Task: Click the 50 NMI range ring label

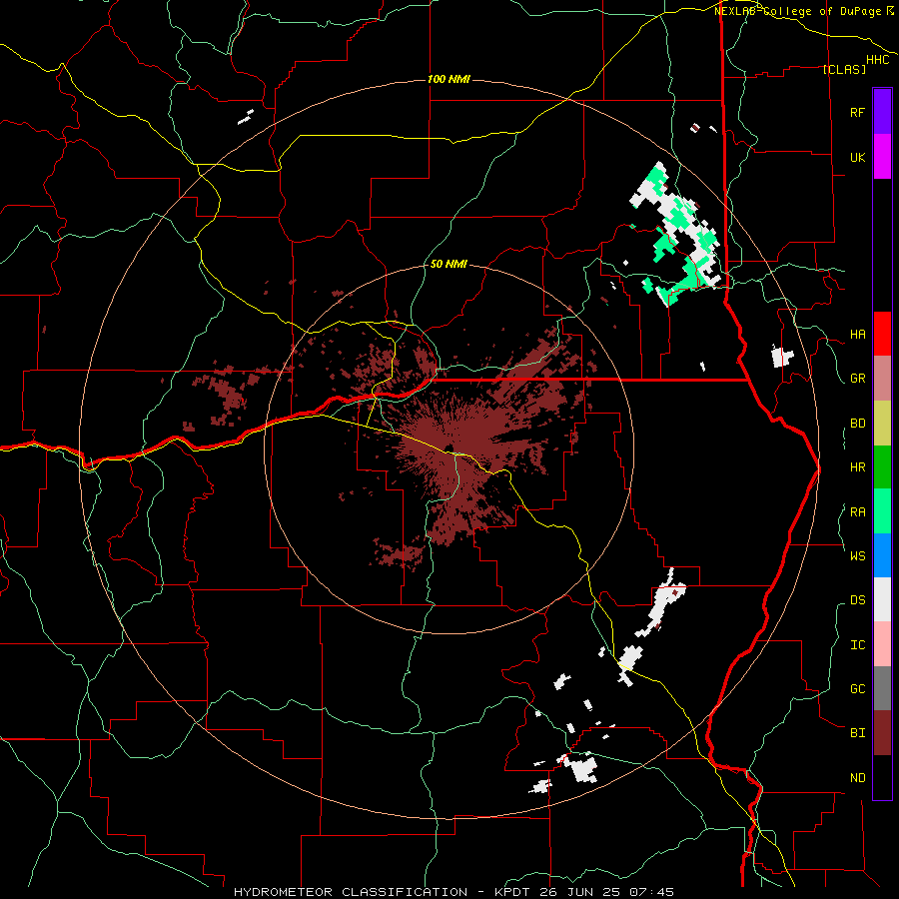Action: click(449, 264)
